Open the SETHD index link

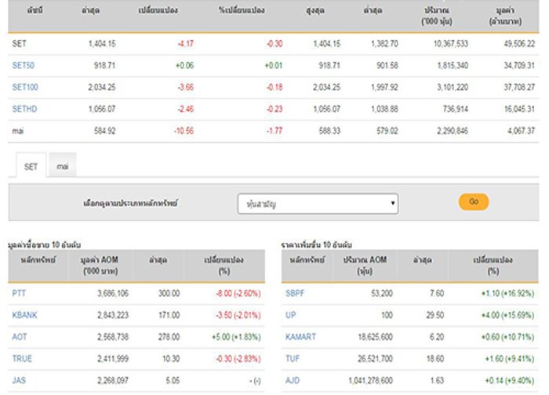click(24, 109)
